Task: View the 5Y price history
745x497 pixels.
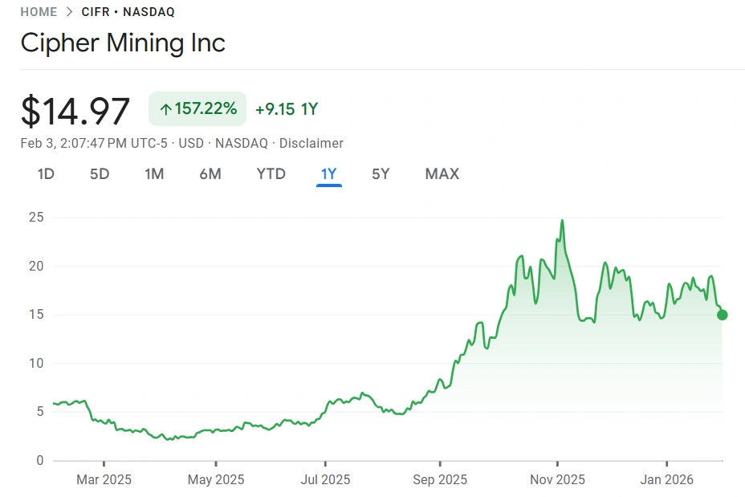Action: pyautogui.click(x=381, y=173)
